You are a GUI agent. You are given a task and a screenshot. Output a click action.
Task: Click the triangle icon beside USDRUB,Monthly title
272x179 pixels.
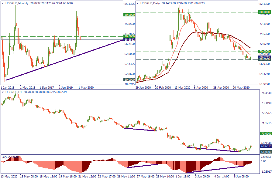pyautogui.click(x=2, y=3)
